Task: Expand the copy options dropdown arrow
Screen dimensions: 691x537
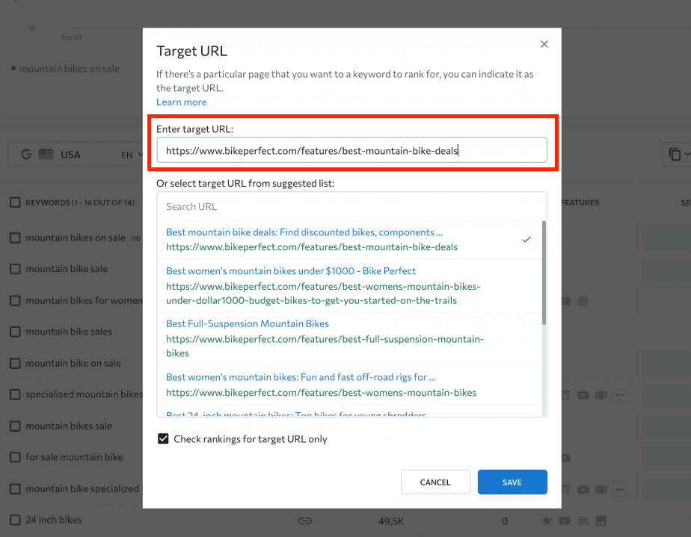Action: (x=687, y=154)
